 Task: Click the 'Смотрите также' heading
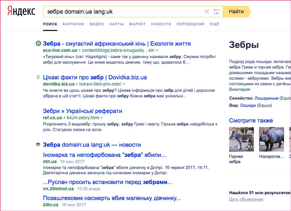(x=251, y=120)
